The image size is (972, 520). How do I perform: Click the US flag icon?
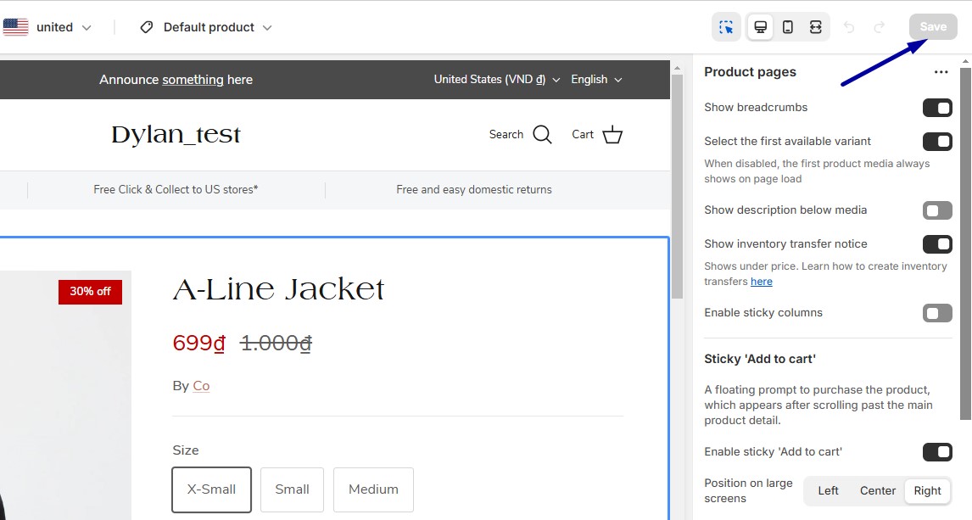(15, 27)
